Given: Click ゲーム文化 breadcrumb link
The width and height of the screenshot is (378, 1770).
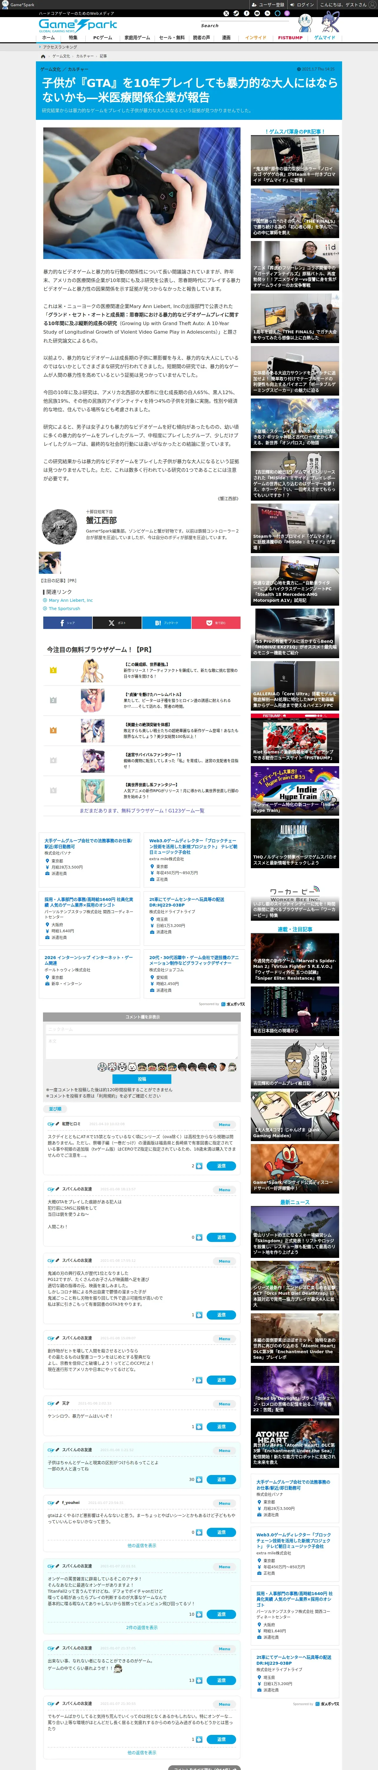Looking at the screenshot, I should (x=61, y=56).
